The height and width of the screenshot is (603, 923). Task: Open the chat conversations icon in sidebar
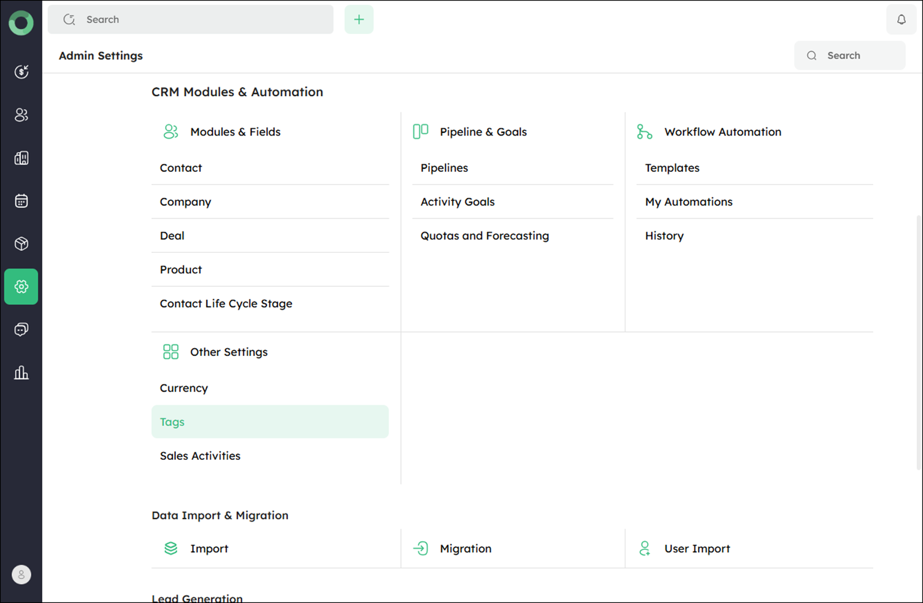21,329
